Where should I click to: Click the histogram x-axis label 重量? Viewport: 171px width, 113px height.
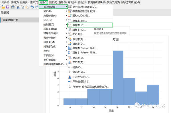coord(111,111)
